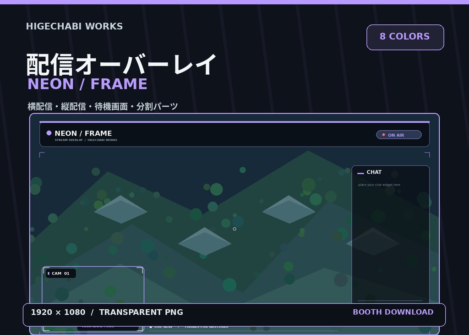Click the white "NEON / FRAME" overlay header title
Image resolution: width=469 pixels, height=335 pixels.
[83, 133]
